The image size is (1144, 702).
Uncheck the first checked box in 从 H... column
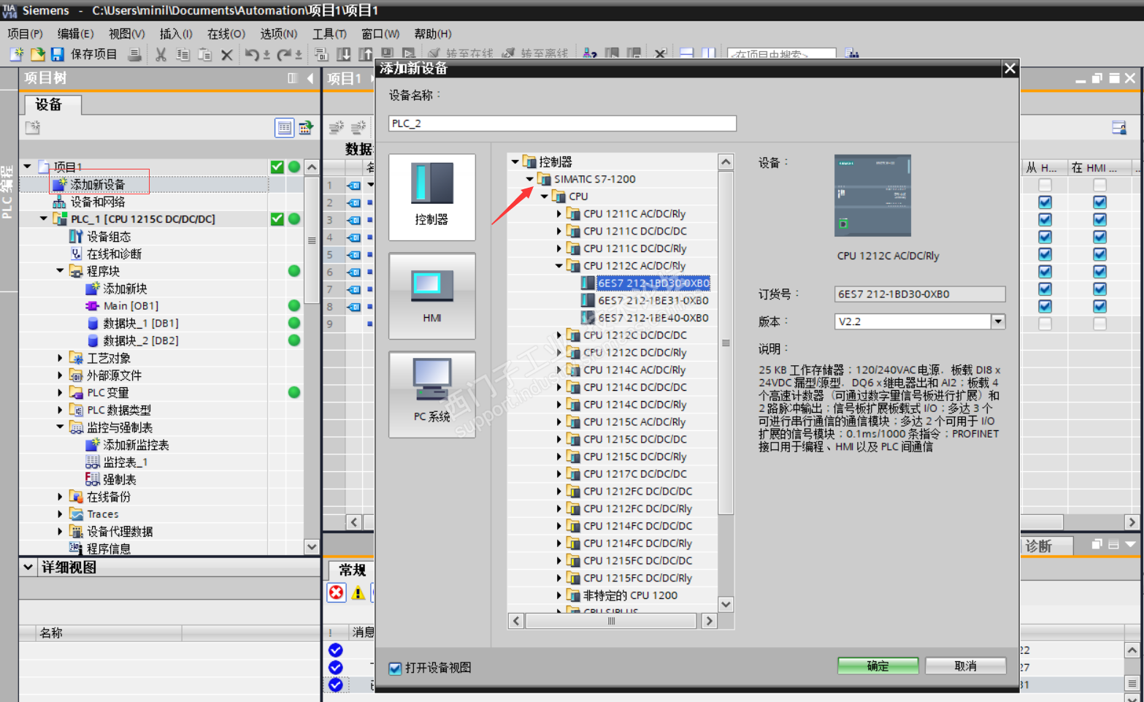1045,202
